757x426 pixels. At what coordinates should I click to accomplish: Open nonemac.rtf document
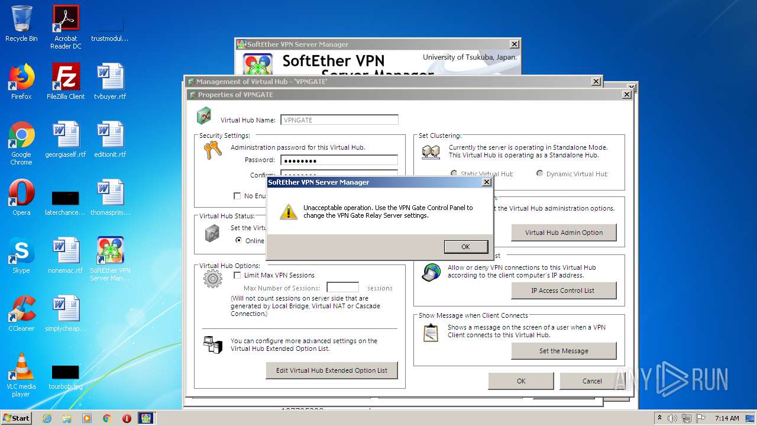coord(66,256)
